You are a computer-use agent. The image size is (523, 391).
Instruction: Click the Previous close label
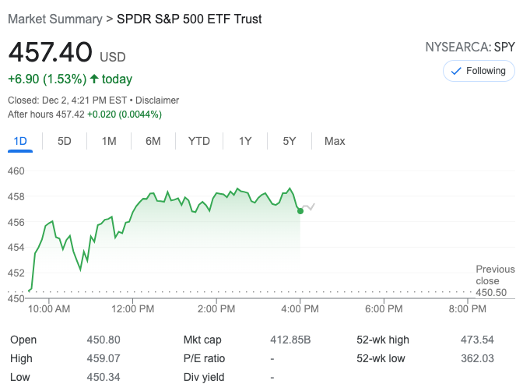point(495,275)
